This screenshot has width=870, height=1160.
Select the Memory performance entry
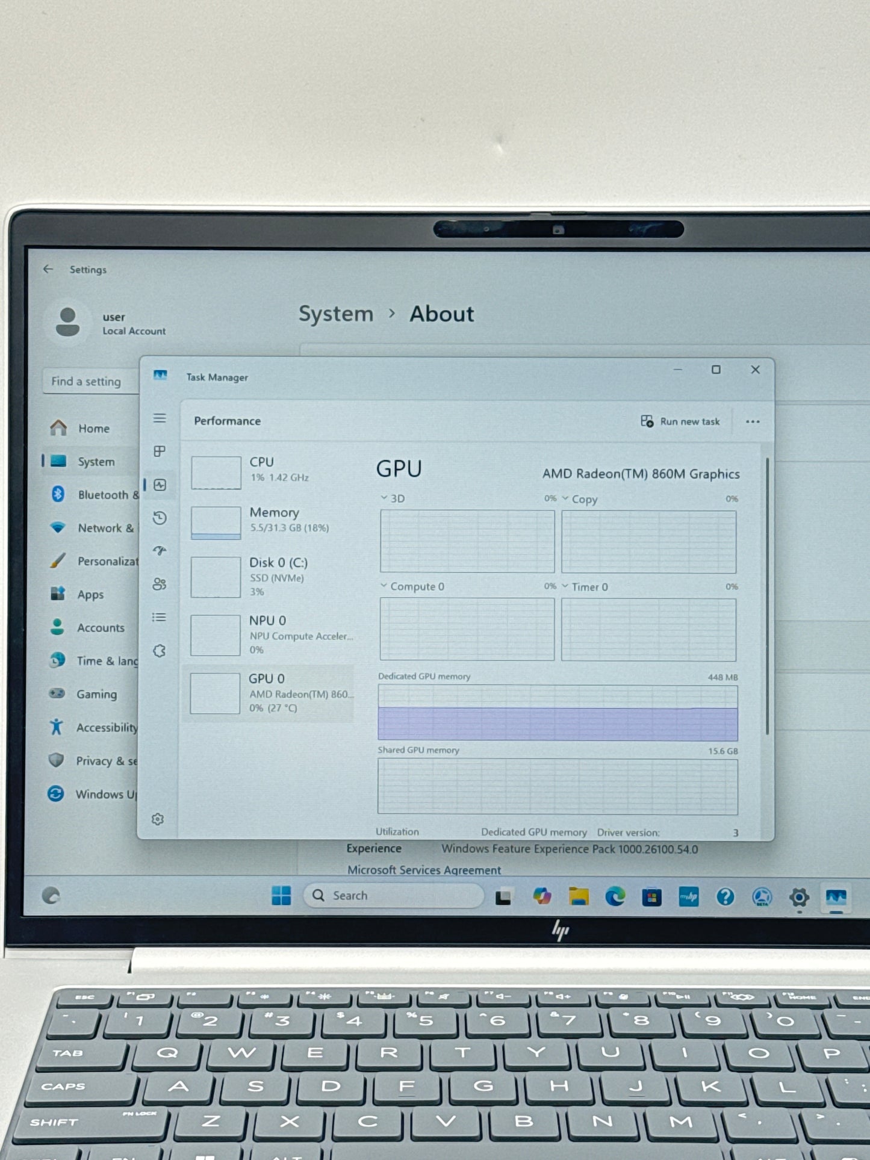coord(271,521)
